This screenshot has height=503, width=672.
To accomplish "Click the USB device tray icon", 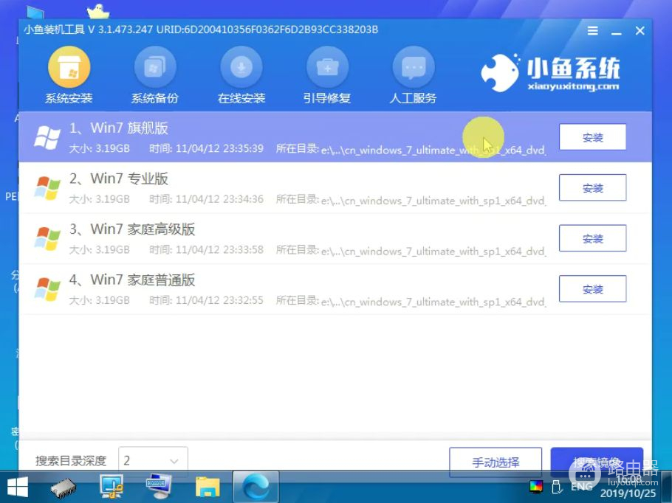I will click(x=557, y=487).
